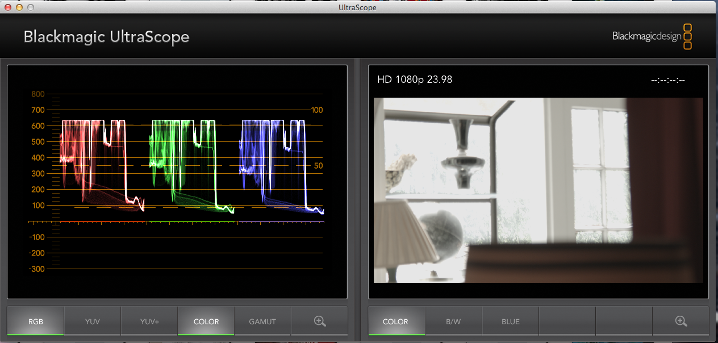Screen dimensions: 718x343
Task: Zoom the parade scope with its magnifier icon
Action: pos(320,321)
